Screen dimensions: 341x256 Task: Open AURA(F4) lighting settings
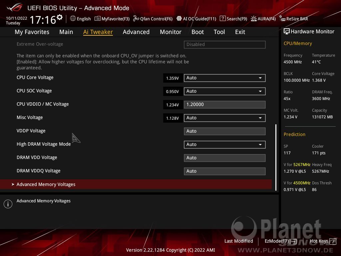pyautogui.click(x=263, y=19)
